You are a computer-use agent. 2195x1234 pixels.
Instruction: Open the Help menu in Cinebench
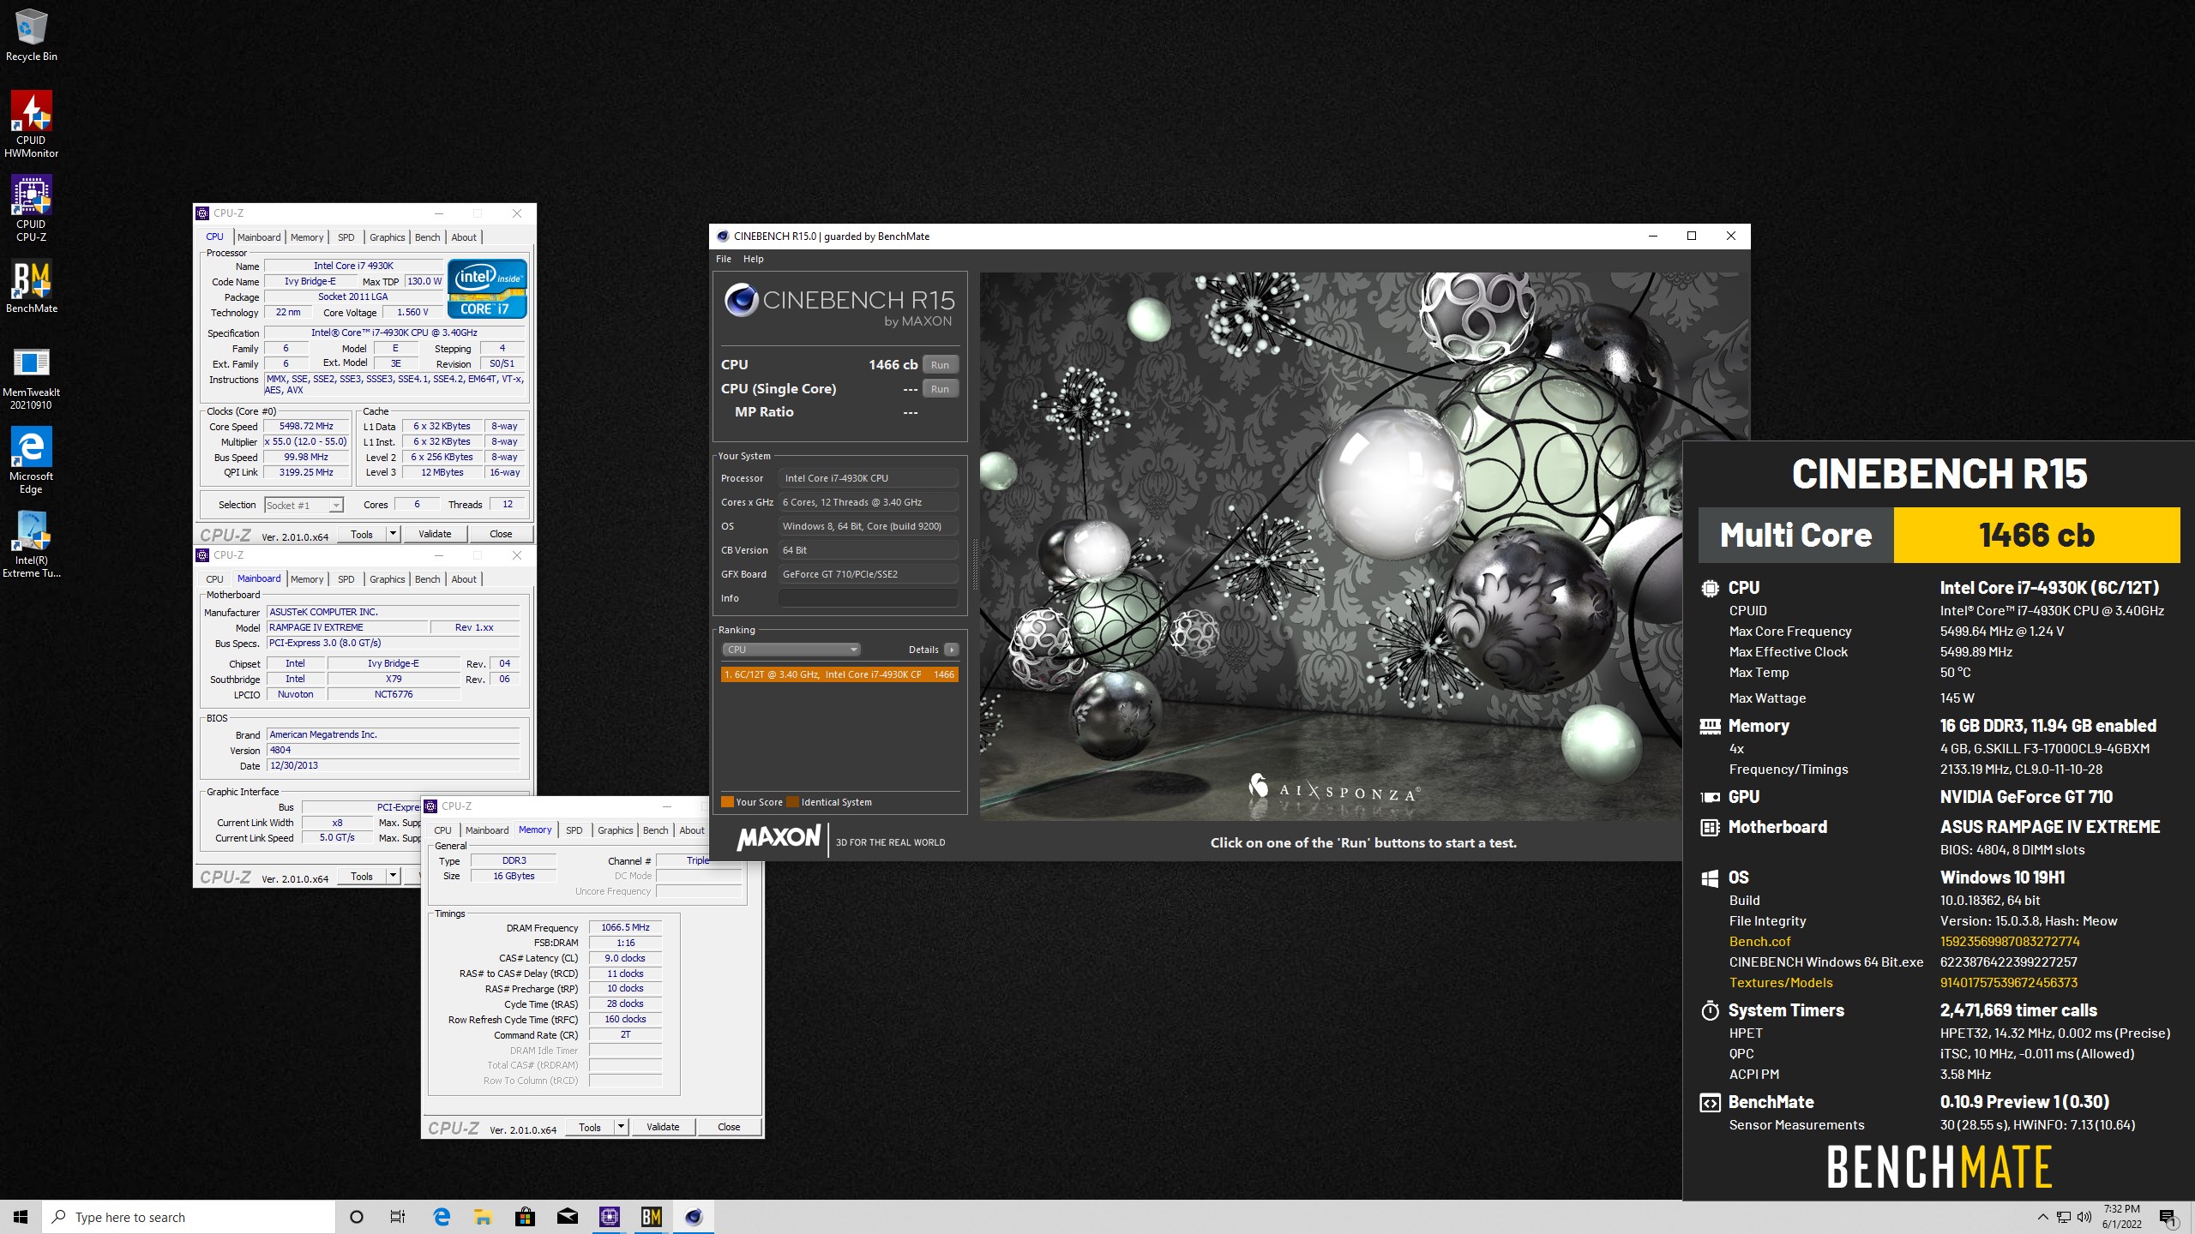click(753, 259)
